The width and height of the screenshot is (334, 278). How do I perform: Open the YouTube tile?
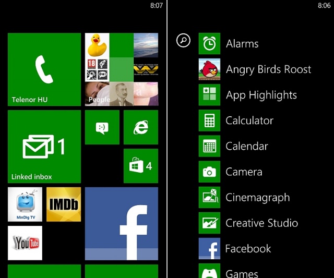click(x=25, y=243)
